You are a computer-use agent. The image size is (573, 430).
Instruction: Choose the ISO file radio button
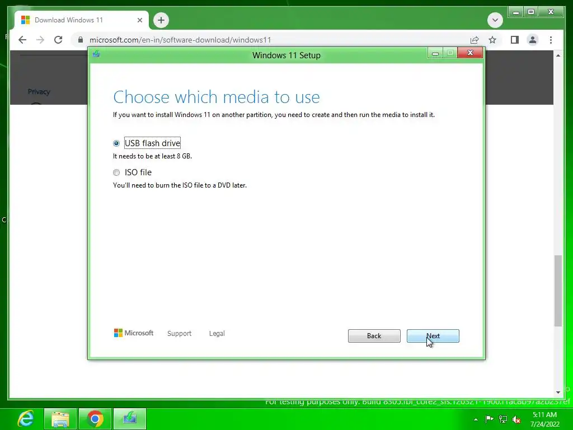click(x=116, y=172)
